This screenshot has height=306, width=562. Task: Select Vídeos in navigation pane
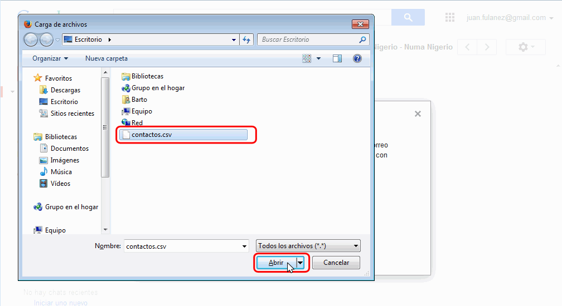tap(55, 184)
